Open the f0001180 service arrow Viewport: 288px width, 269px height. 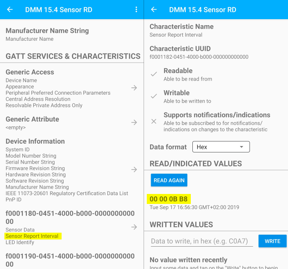pyautogui.click(x=134, y=227)
